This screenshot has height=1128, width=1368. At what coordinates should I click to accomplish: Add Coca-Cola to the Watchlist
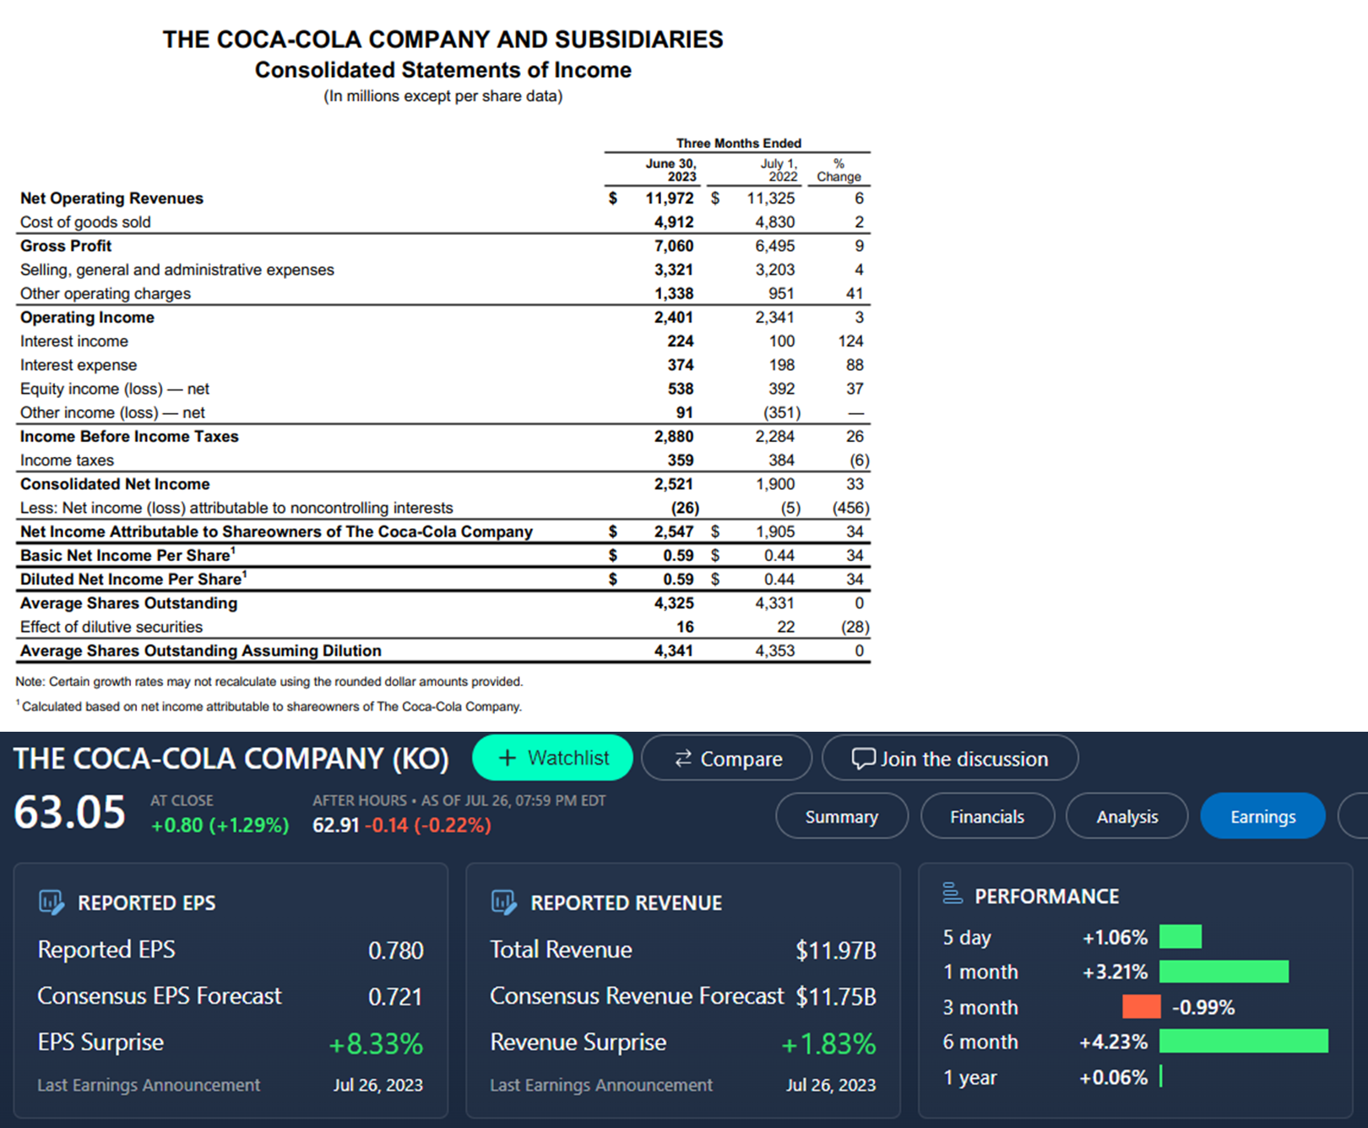click(552, 758)
